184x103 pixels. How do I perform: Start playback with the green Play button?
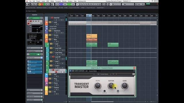[69, 4]
